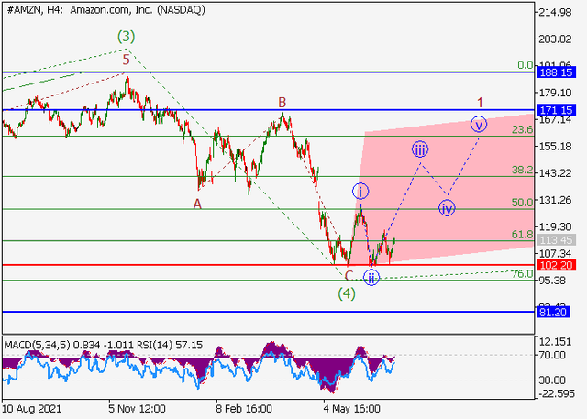
Task: Click the 0.0 Fibonacci level label
Action: (x=526, y=65)
